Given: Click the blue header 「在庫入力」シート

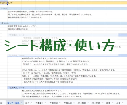Looking at the screenshot, I should point(16,88).
